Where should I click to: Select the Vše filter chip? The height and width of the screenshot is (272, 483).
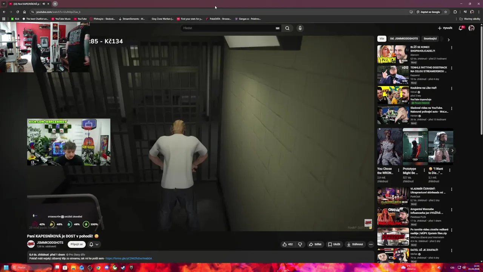point(382,39)
